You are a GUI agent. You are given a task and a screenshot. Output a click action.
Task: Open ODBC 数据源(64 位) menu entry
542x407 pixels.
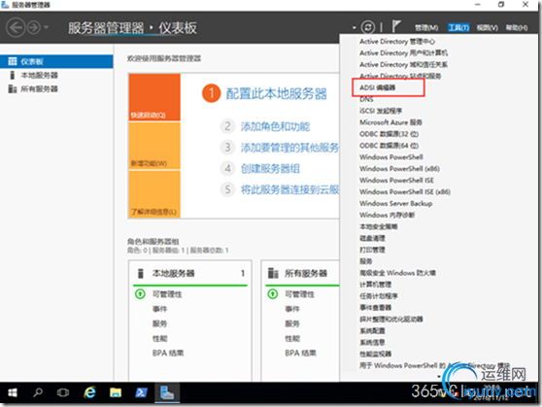click(x=389, y=146)
